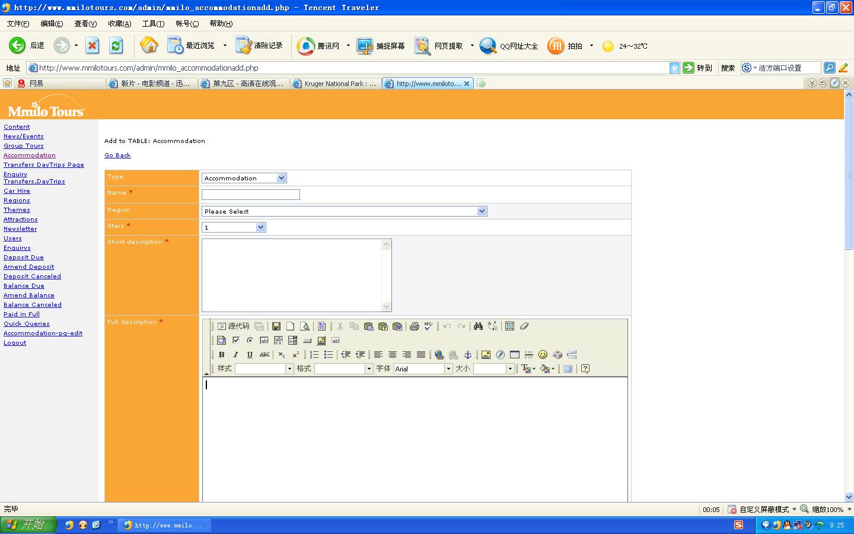Toggle italic formatting in the editor
This screenshot has height=534, width=854.
(x=235, y=355)
